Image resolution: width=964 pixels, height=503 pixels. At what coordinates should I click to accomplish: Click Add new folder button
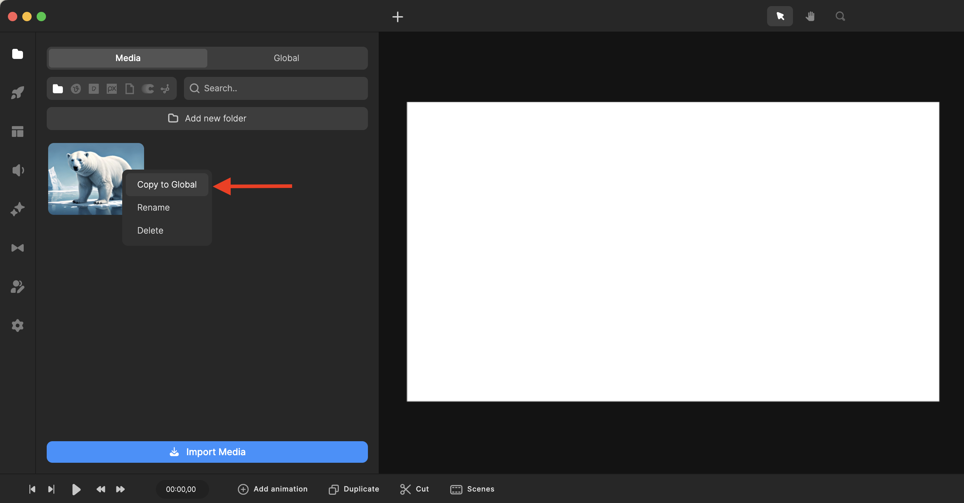[207, 118]
